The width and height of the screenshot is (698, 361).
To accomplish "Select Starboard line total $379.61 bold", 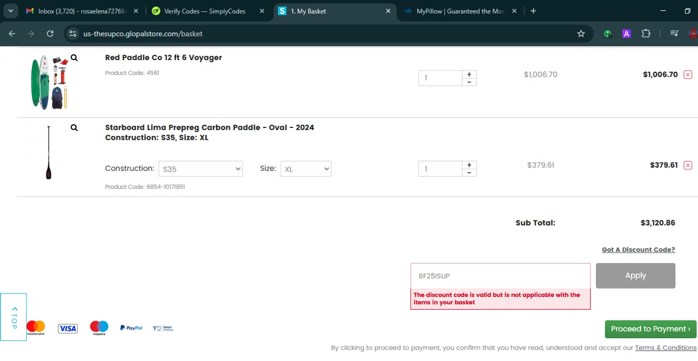I will coord(664,165).
